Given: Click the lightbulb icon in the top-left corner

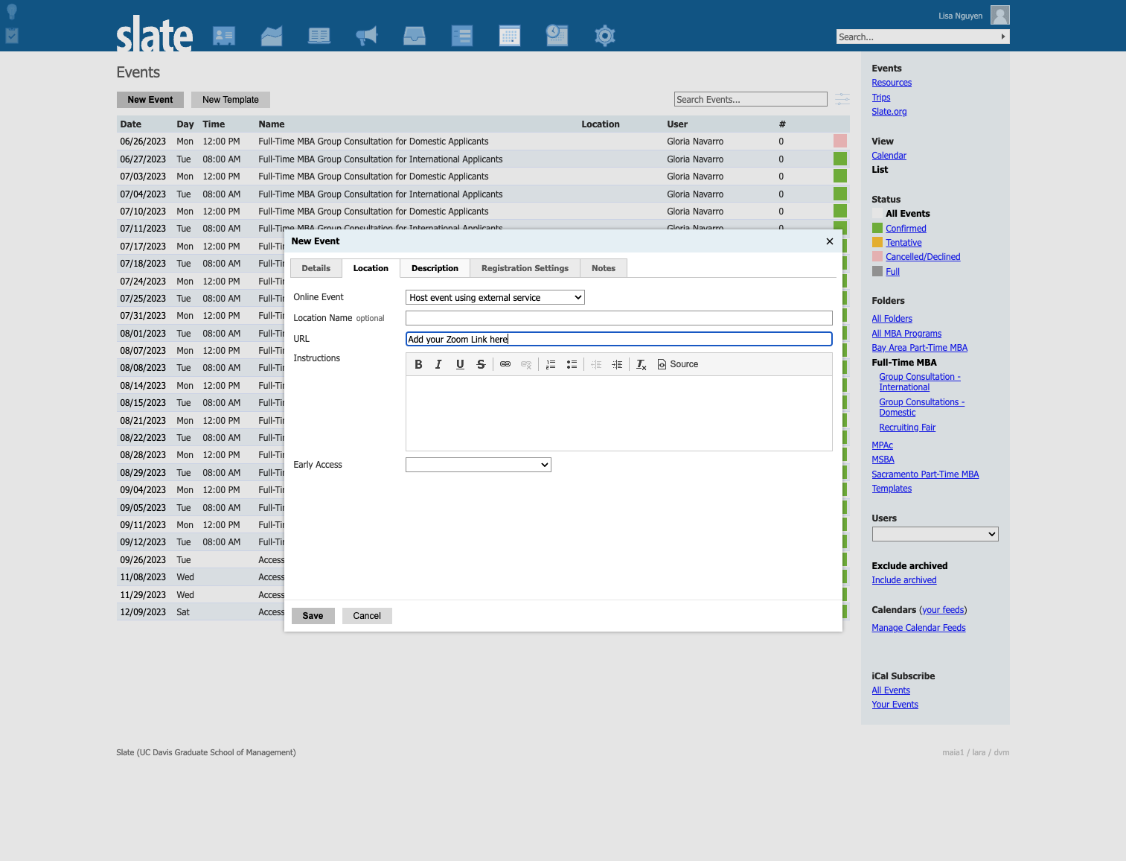Looking at the screenshot, I should pos(12,11).
